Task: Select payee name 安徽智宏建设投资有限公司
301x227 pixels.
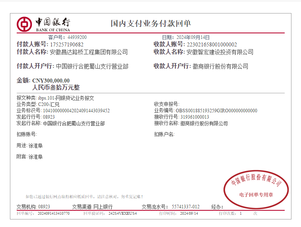Action: [x=219, y=52]
